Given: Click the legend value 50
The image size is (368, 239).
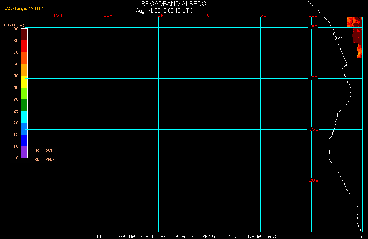Looking at the screenshot, I should [x=16, y=75].
